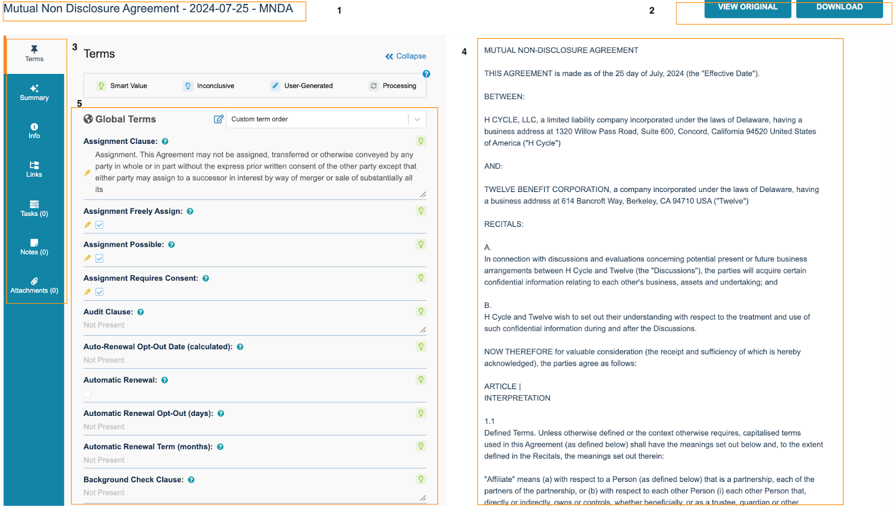This screenshot has width=895, height=506.
Task: Click the MUTUAL NON-DISCLOSURE AGREEMENT document heading
Action: [561, 50]
